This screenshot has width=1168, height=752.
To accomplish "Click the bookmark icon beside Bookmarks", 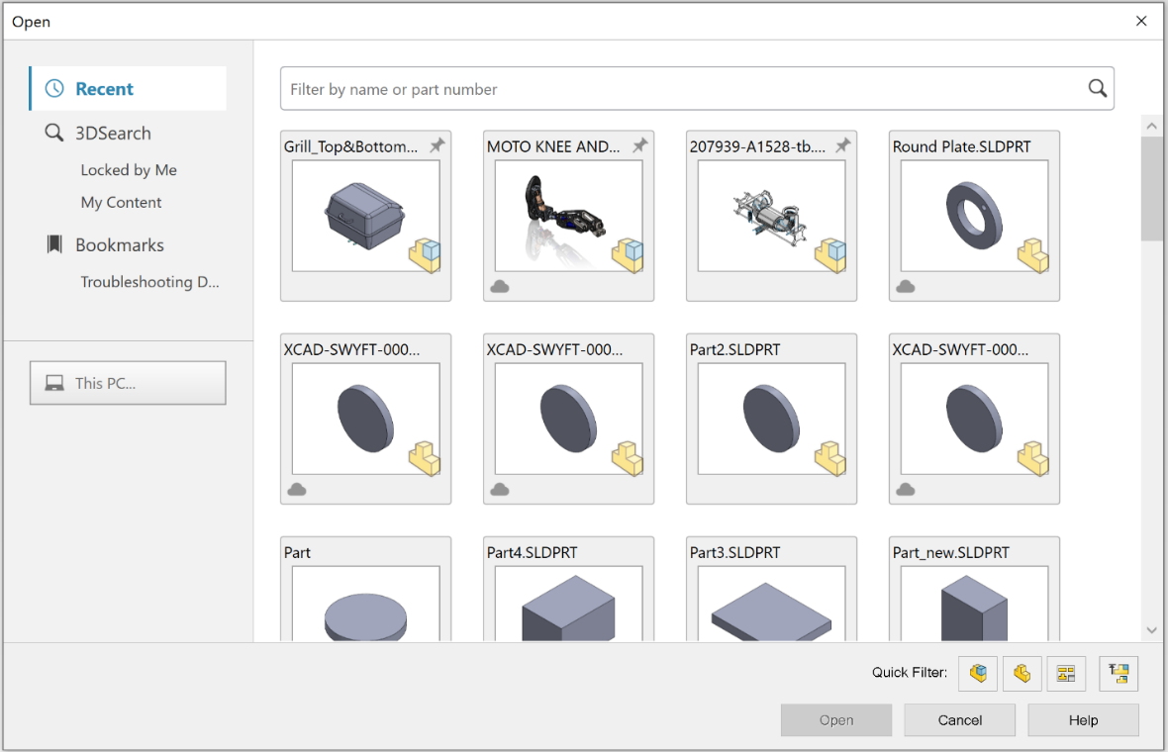I will pyautogui.click(x=54, y=244).
